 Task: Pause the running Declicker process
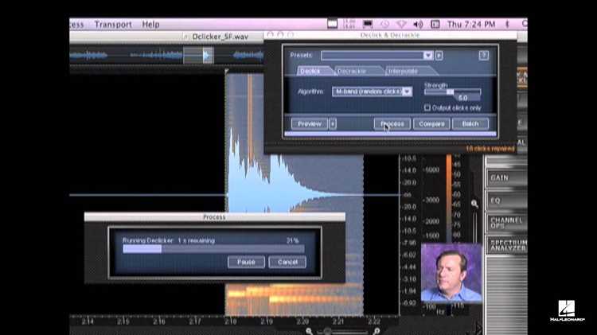pos(246,263)
